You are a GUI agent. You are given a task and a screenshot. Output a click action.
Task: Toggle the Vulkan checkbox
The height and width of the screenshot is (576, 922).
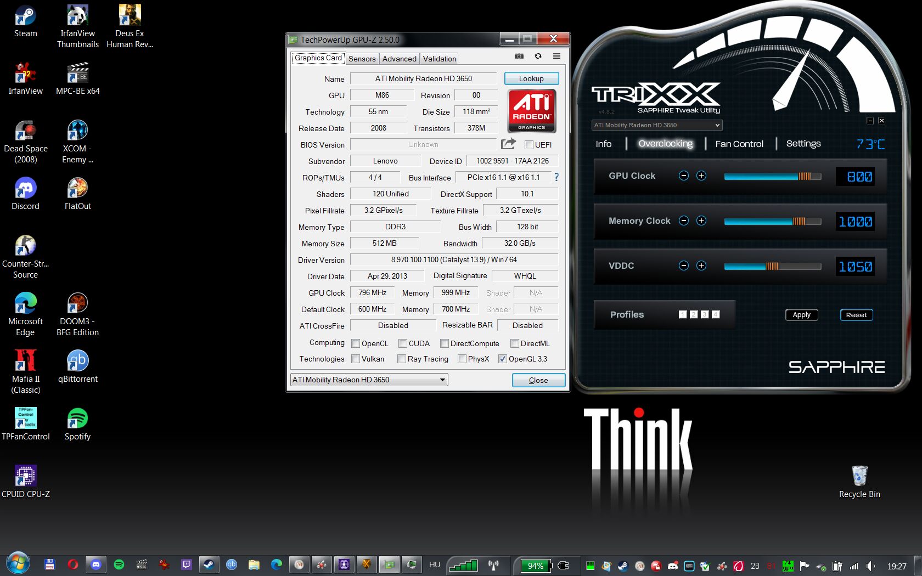(x=356, y=359)
